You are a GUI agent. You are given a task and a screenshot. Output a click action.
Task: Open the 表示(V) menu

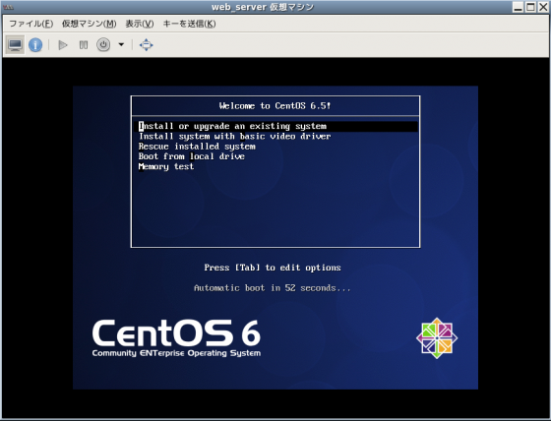140,24
